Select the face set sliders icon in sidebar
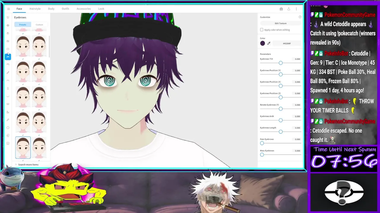The image size is (380, 213). pos(8,17)
